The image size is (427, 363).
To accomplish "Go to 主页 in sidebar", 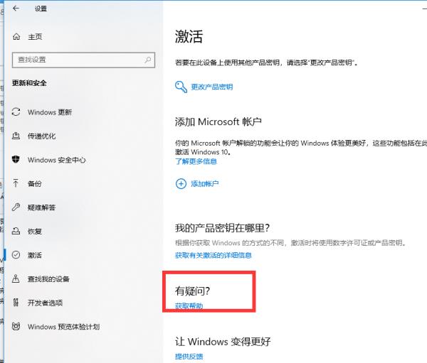I will click(x=35, y=36).
